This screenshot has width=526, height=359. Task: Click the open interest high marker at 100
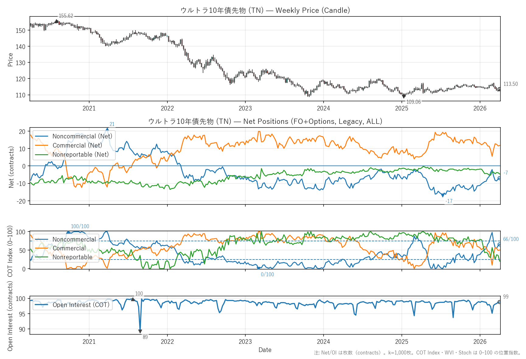point(133,299)
